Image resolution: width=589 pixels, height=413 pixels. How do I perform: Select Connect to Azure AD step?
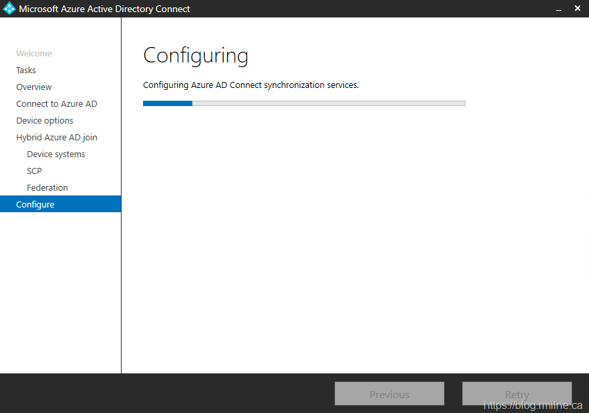56,104
